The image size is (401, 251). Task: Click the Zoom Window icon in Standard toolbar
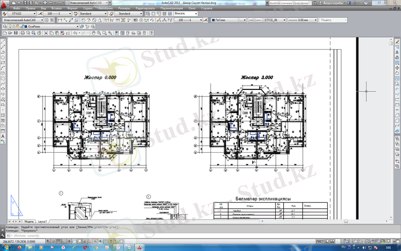tap(104, 33)
